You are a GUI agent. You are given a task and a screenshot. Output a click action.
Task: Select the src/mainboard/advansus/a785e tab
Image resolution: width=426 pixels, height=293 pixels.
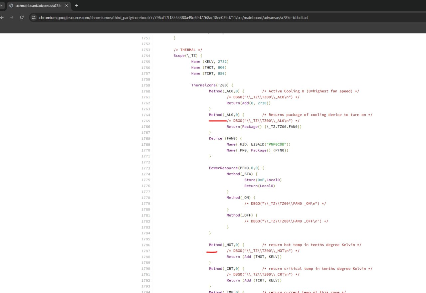point(38,6)
